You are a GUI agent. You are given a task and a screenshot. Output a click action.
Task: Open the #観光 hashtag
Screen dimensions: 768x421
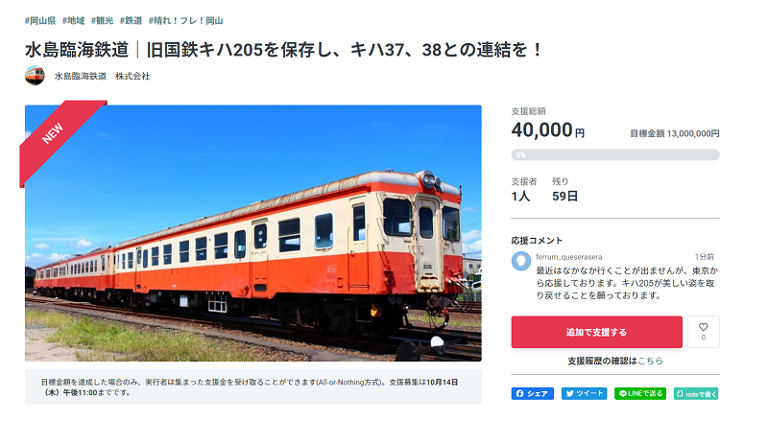click(103, 20)
